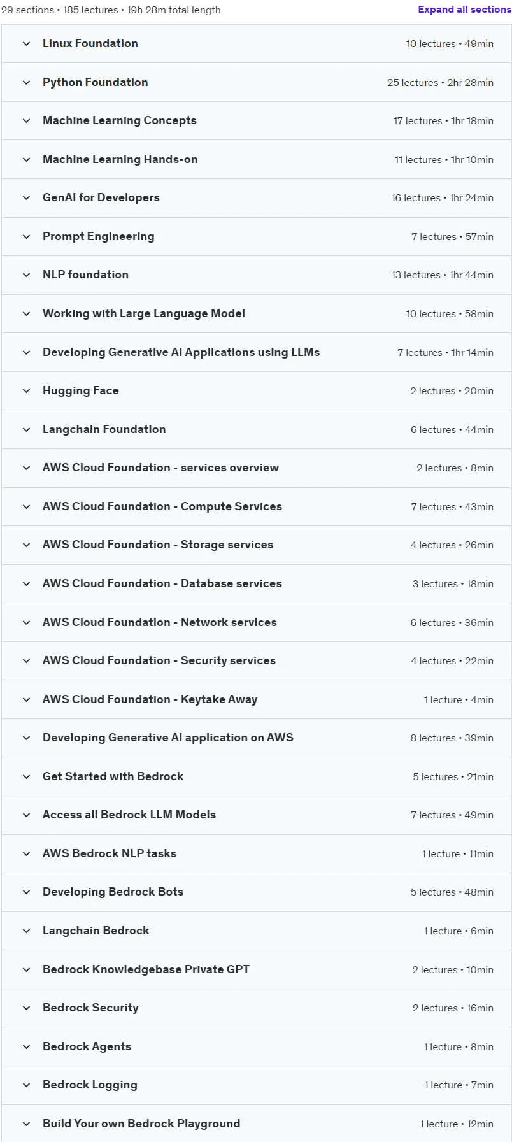Expand the Python Foundation section chevron
512x1142 pixels.
point(26,82)
